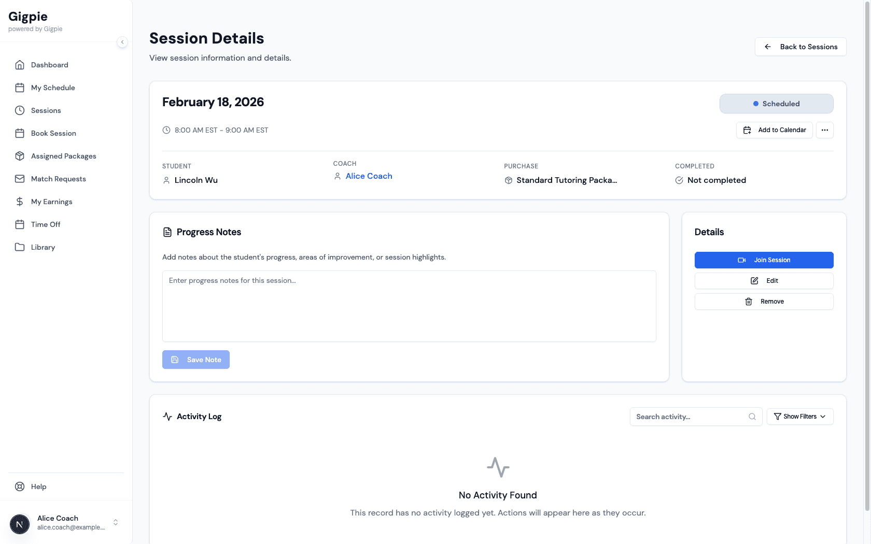Click the Library folder icon
The width and height of the screenshot is (871, 544).
pos(20,247)
